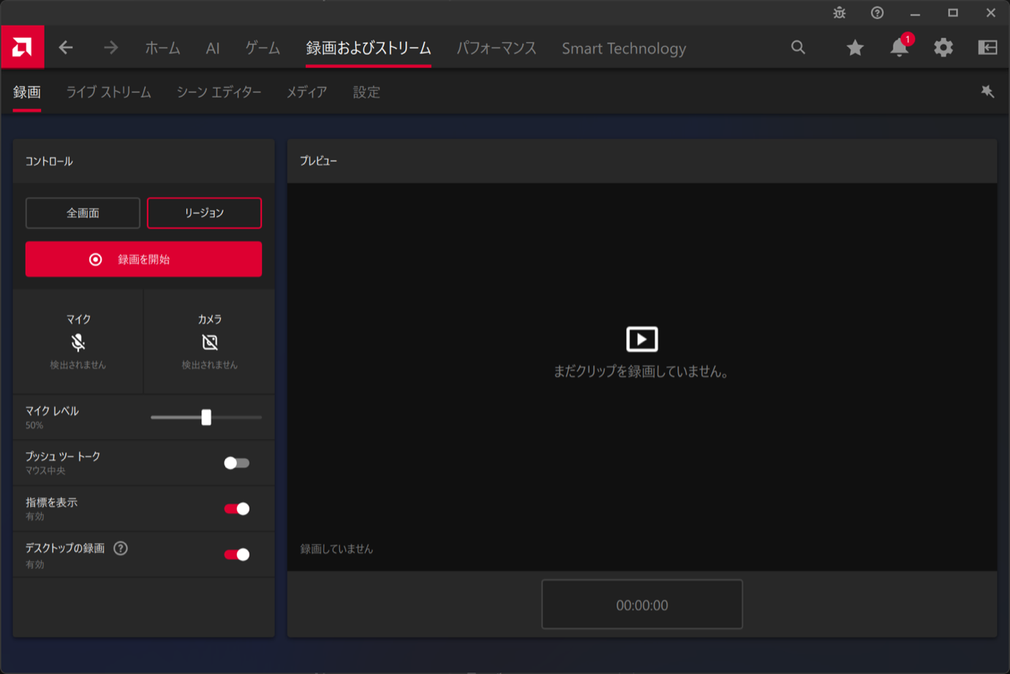1010x674 pixels.
Task: Open the search magnifier icon
Action: point(798,48)
